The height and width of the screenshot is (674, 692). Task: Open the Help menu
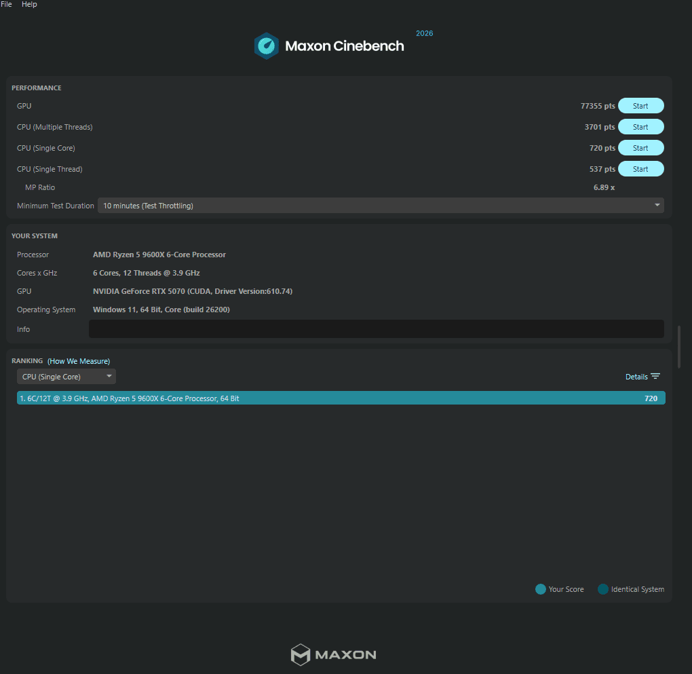coord(29,4)
